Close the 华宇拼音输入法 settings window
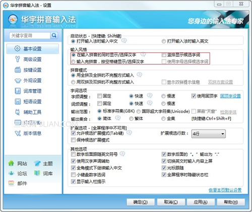This screenshot has height=212, width=252. point(241,4)
